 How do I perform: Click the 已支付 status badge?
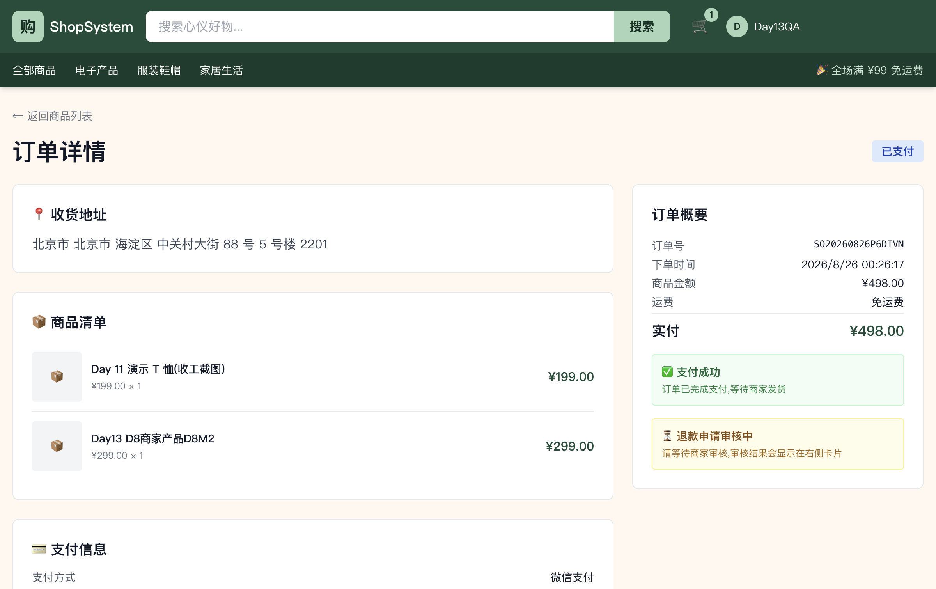coord(897,151)
